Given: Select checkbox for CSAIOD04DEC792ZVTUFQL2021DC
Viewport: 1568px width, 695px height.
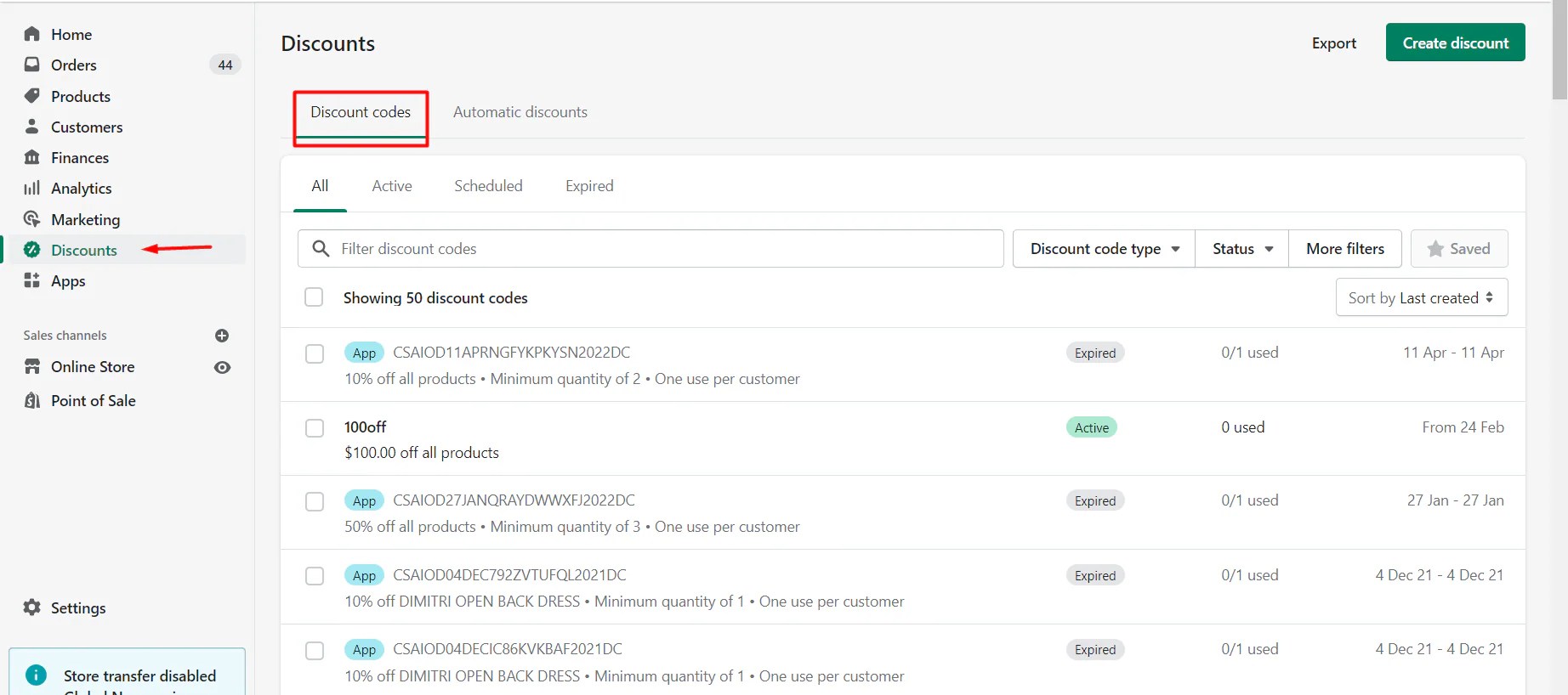Looking at the screenshot, I should pos(315,576).
